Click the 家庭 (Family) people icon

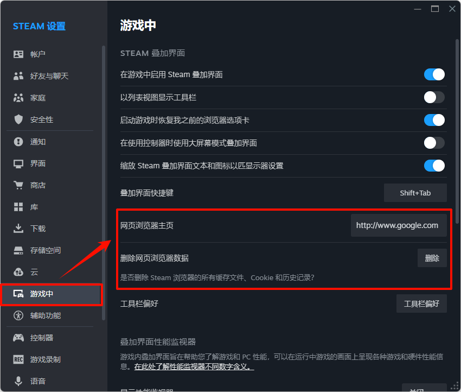point(18,97)
